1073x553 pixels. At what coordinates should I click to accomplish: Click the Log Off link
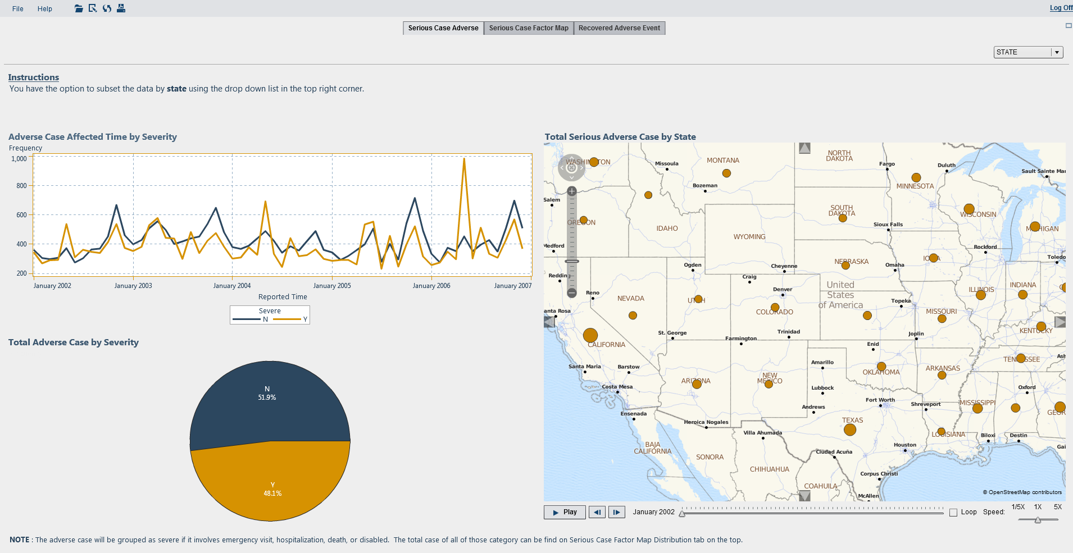(x=1061, y=8)
